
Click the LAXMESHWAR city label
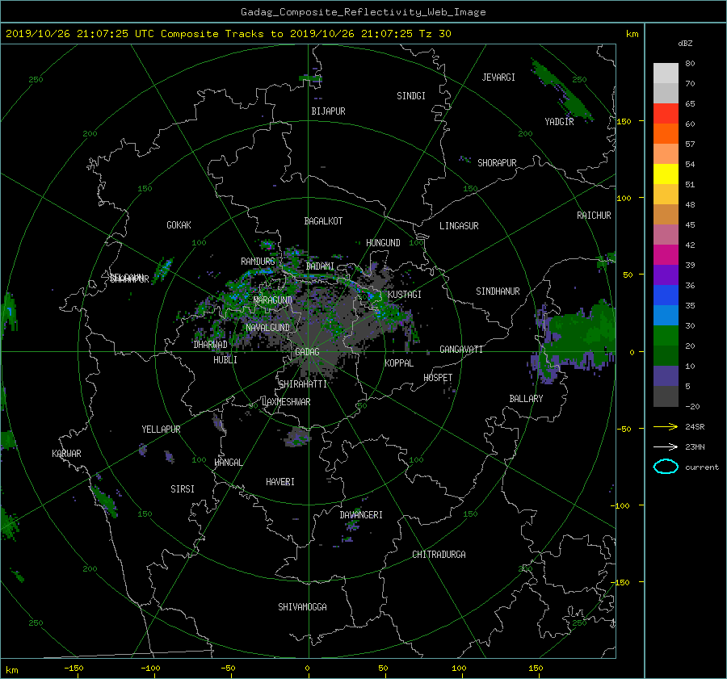coord(286,402)
